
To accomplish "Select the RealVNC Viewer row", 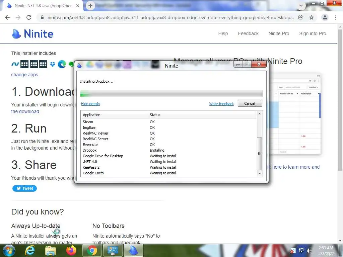I will pyautogui.click(x=169, y=133).
